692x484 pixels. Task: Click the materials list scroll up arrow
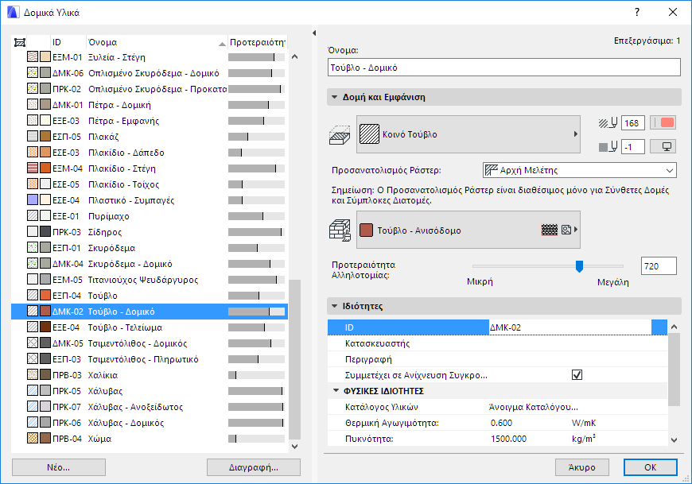click(x=295, y=57)
